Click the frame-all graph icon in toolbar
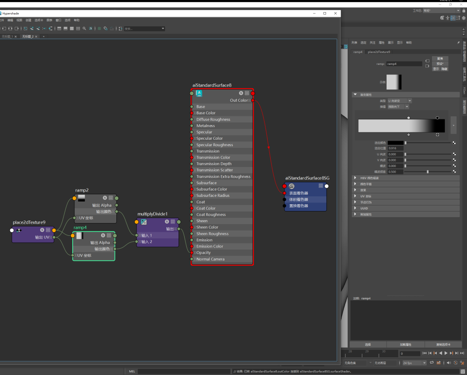 [26, 29]
